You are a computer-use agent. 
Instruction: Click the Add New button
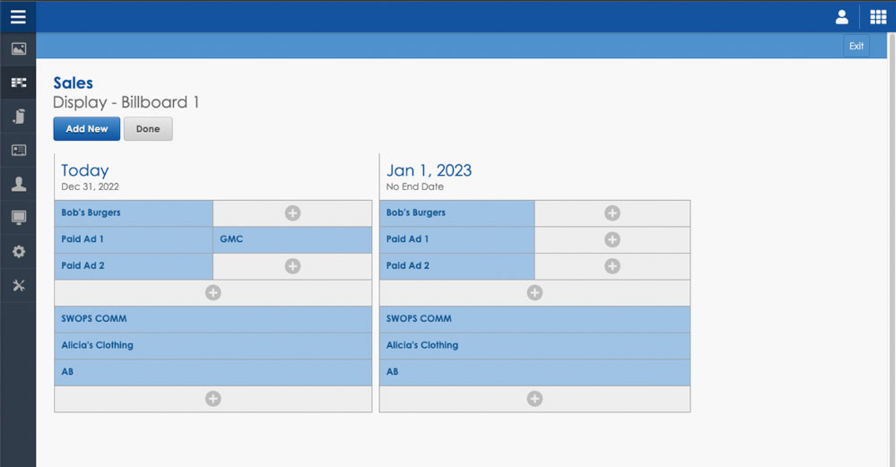(x=86, y=129)
